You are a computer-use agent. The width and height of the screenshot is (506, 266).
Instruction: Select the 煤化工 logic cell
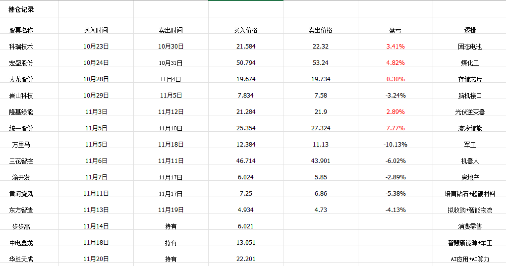click(470, 63)
